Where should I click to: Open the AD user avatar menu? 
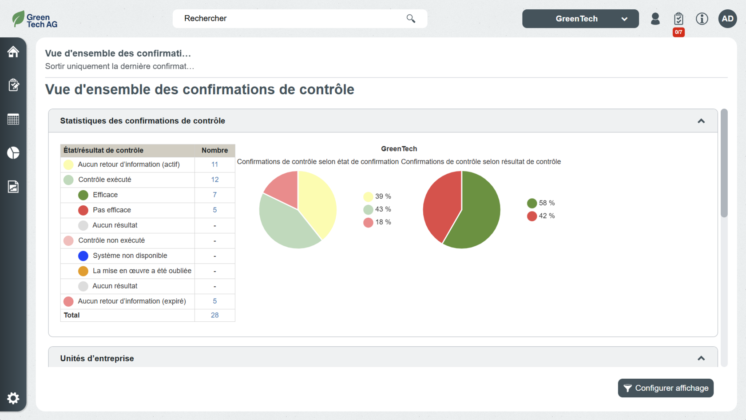pyautogui.click(x=727, y=19)
